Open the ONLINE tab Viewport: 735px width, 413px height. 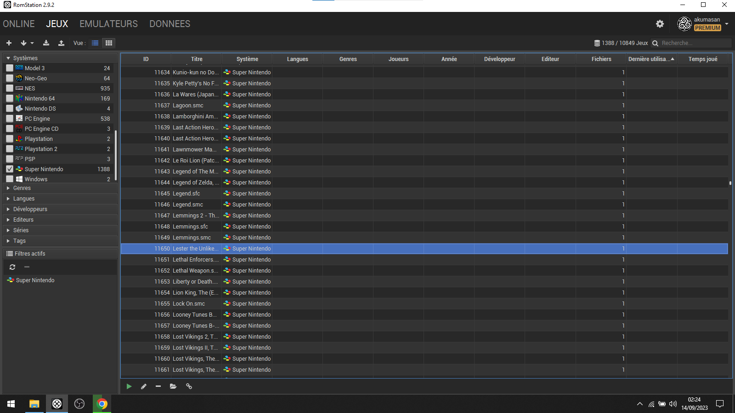tap(19, 24)
